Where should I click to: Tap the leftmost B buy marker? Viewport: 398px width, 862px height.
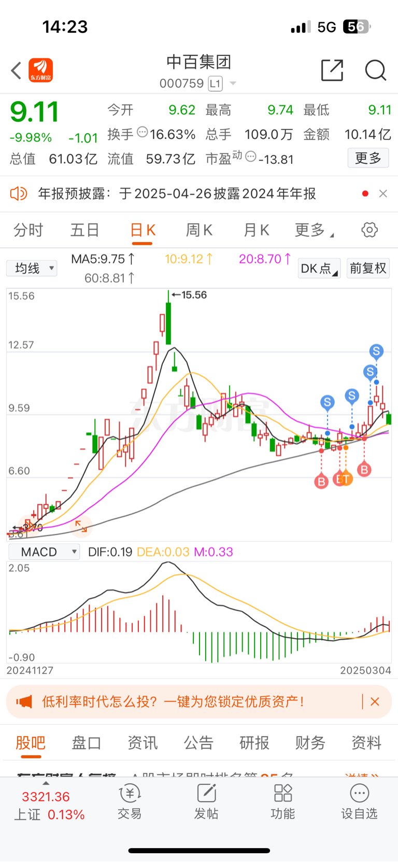coord(321,482)
